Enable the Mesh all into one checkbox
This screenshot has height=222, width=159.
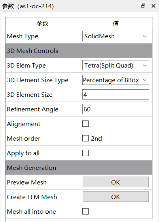pyautogui.click(x=85, y=211)
